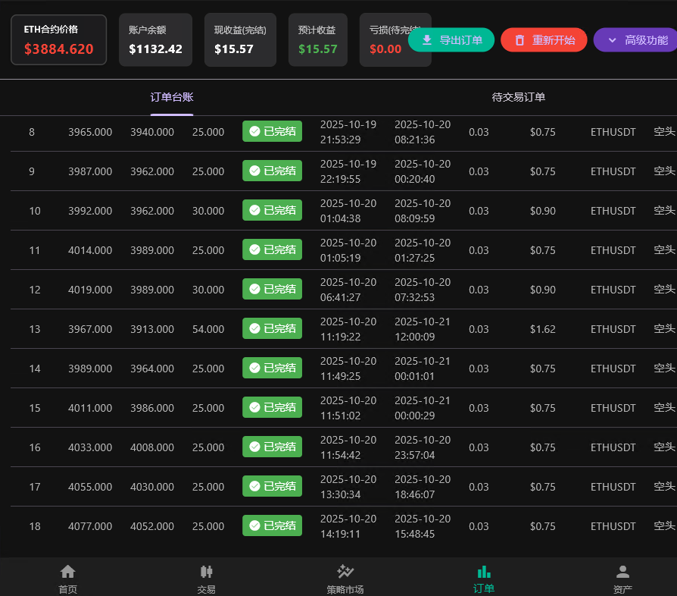Viewport: 677px width, 596px height.
Task: Click the close time 2025-10-20 00:20:40
Action: click(x=423, y=171)
